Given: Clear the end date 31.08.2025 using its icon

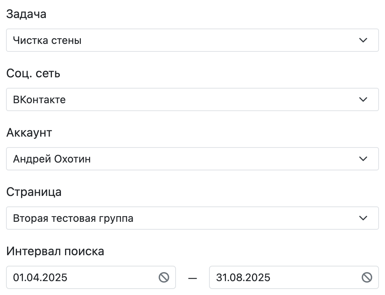Looking at the screenshot, I should [367, 277].
